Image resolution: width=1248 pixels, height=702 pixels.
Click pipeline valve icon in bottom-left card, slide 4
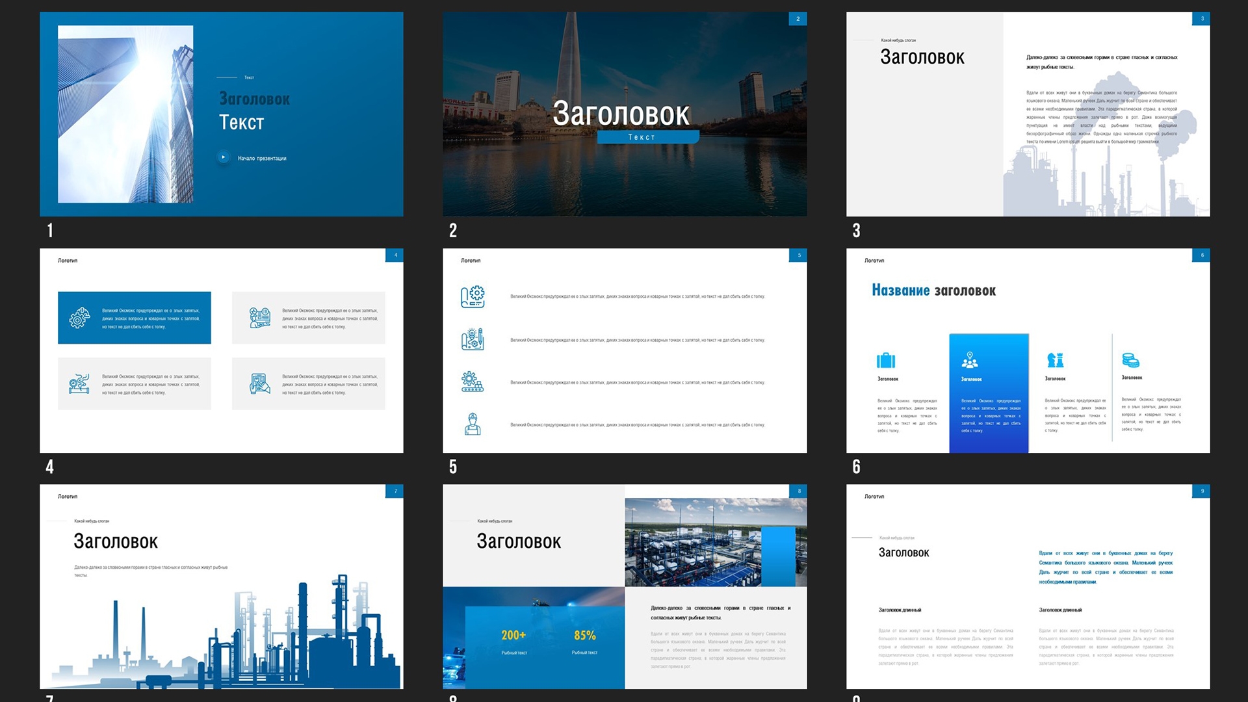pyautogui.click(x=79, y=383)
